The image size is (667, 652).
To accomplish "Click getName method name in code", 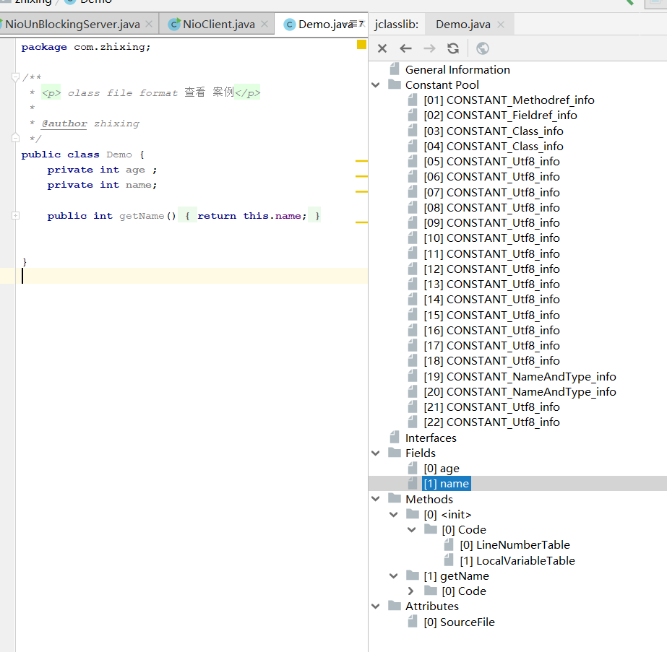I will click(x=142, y=216).
